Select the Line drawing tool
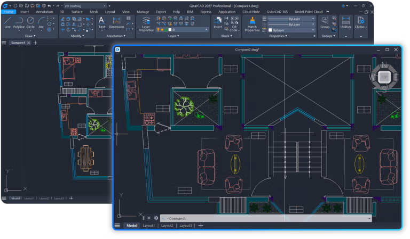The width and height of the screenshot is (410, 239). pyautogui.click(x=7, y=22)
